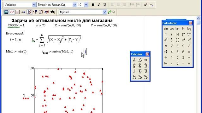Insert e^x from Calculator palette
Image resolution: width=202 pixels, height=113 pixels.
[x=166, y=40]
